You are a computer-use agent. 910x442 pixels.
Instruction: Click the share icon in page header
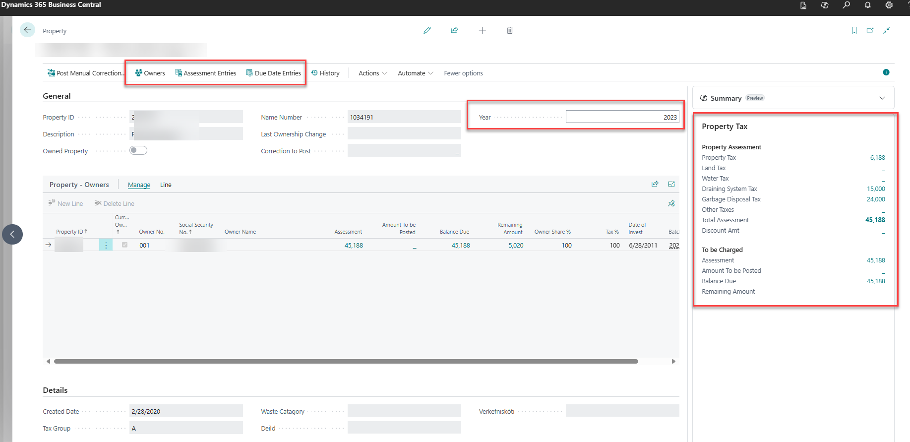click(x=454, y=30)
